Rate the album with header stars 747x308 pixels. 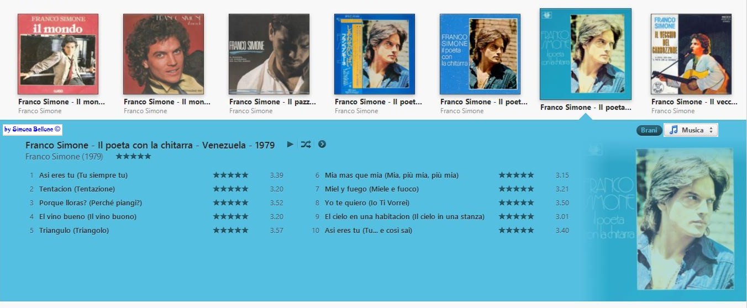(x=133, y=156)
